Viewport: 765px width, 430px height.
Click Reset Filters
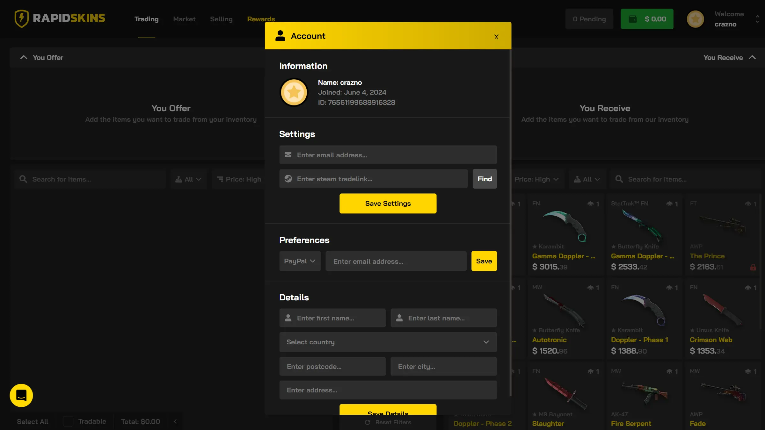coord(388,422)
